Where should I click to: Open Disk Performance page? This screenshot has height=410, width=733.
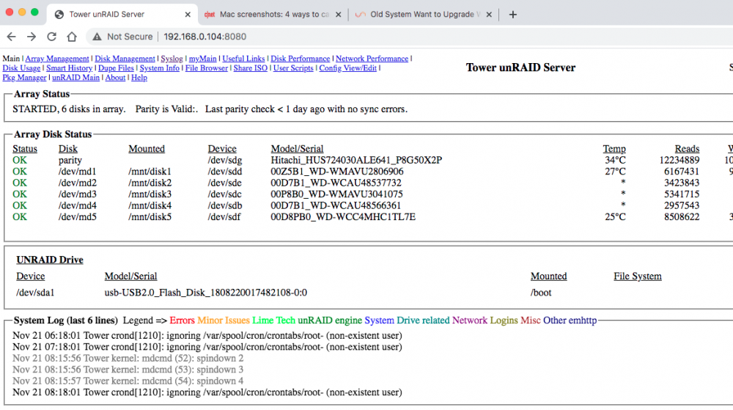(x=300, y=59)
